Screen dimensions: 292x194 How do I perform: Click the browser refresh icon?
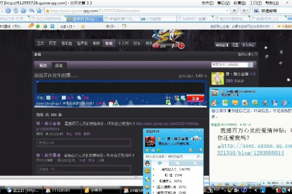[16, 11]
